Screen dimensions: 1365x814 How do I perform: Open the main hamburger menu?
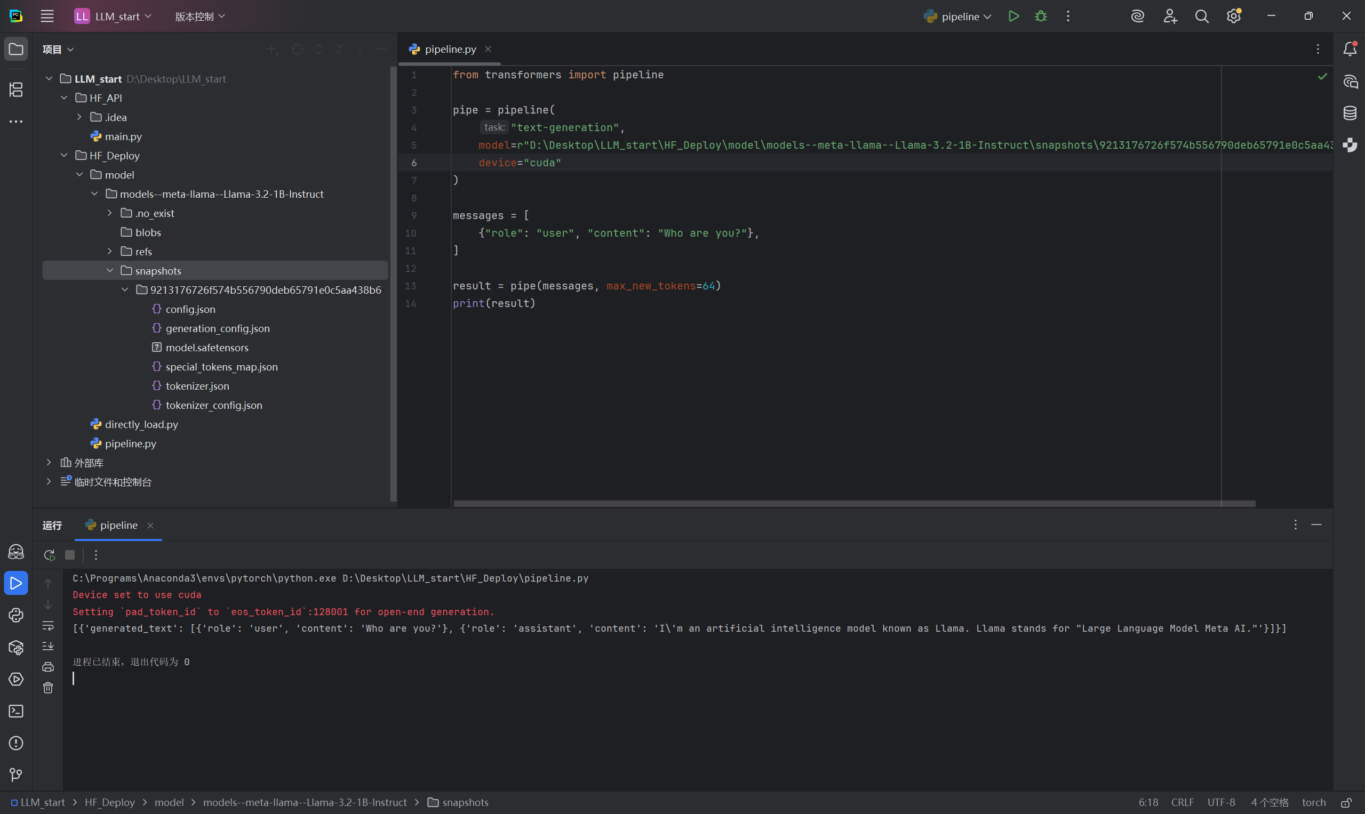47,16
